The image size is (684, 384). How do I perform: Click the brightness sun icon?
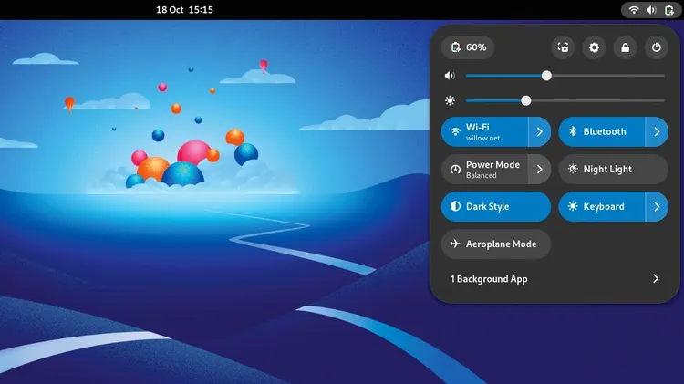(x=450, y=101)
